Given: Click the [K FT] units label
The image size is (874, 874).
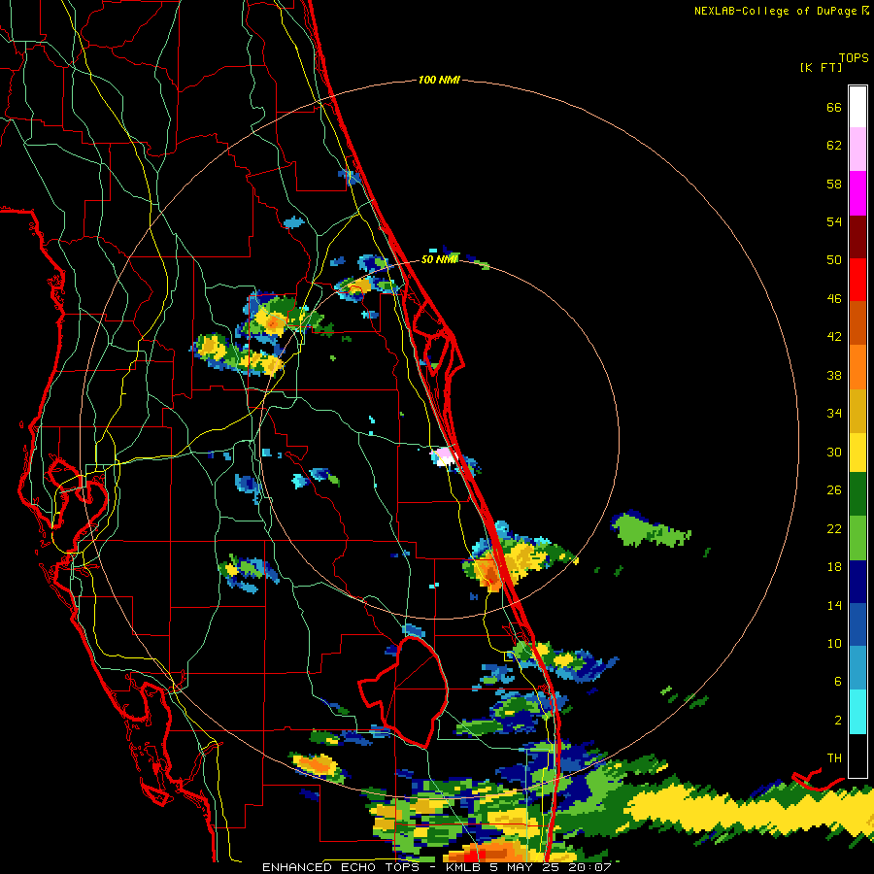Looking at the screenshot, I should click(821, 67).
